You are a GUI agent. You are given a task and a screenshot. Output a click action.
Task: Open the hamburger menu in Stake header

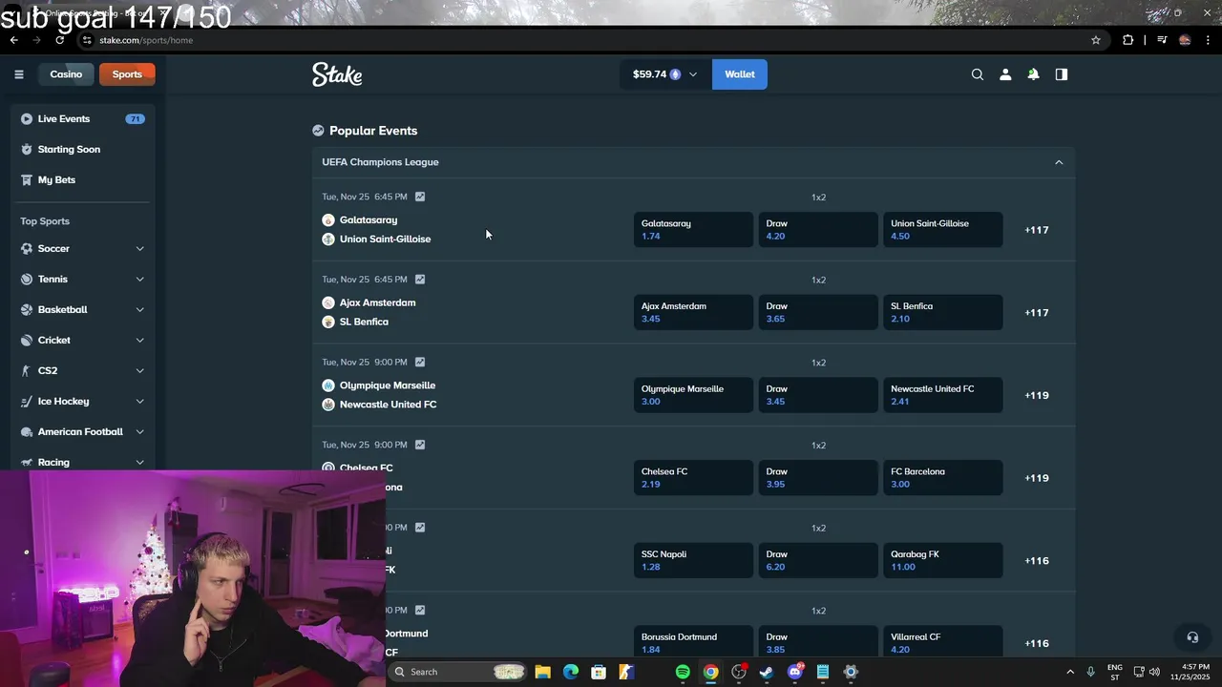(18, 74)
